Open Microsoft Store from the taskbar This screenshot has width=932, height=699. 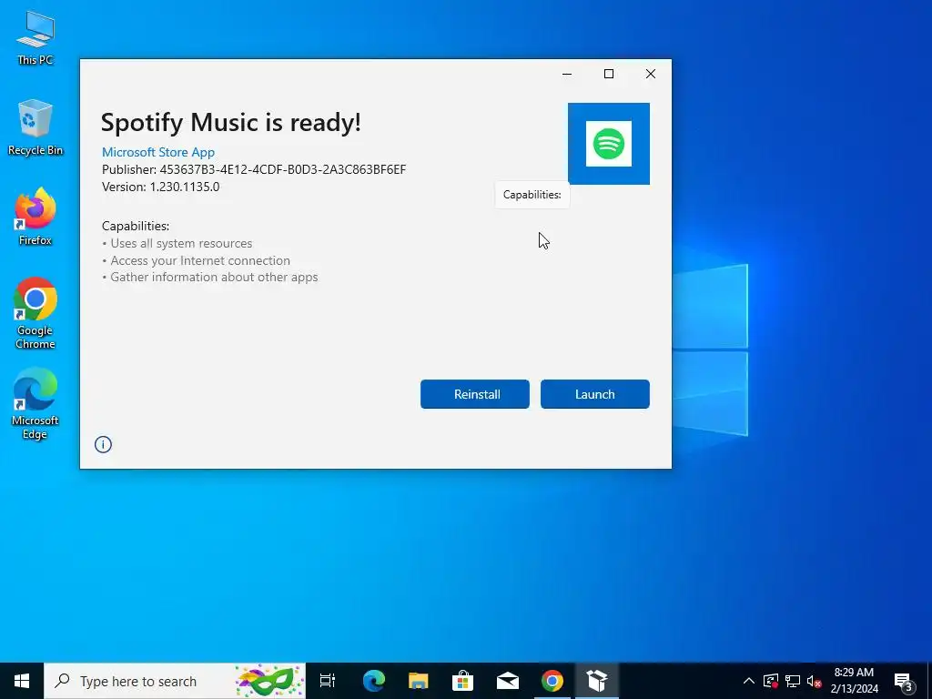pyautogui.click(x=463, y=681)
